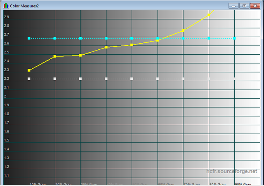
Task: Select yellow gamma point at 50% Gray
Action: click(132, 45)
